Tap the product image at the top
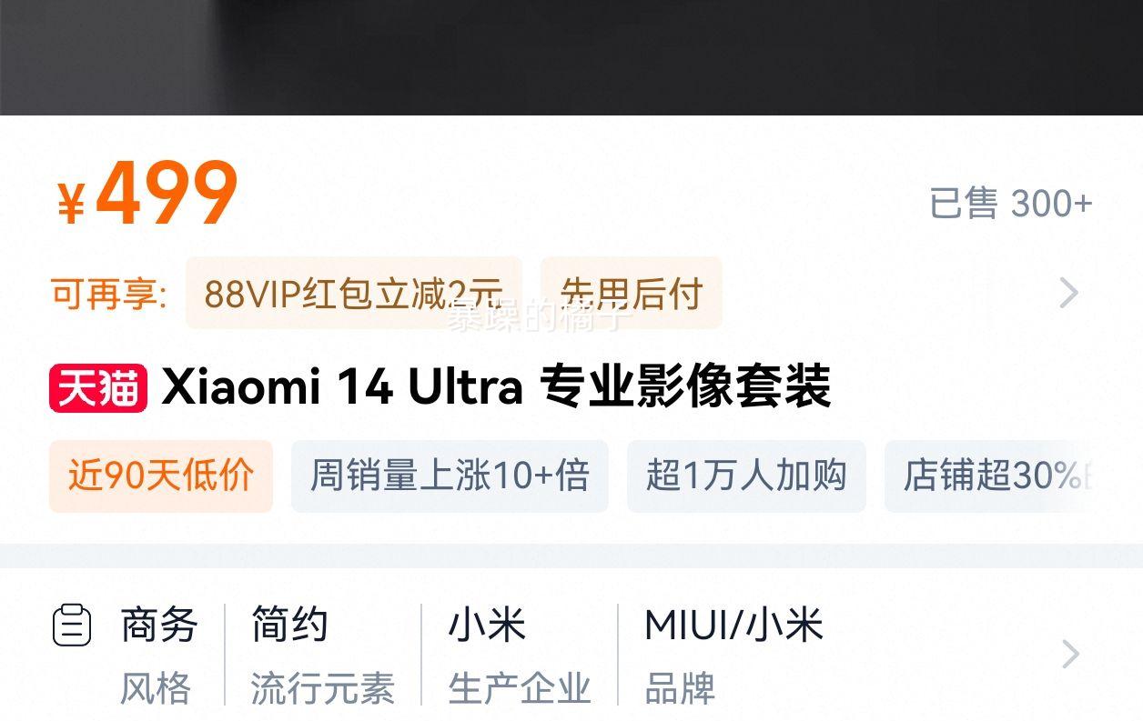The height and width of the screenshot is (721, 1143). 571,57
